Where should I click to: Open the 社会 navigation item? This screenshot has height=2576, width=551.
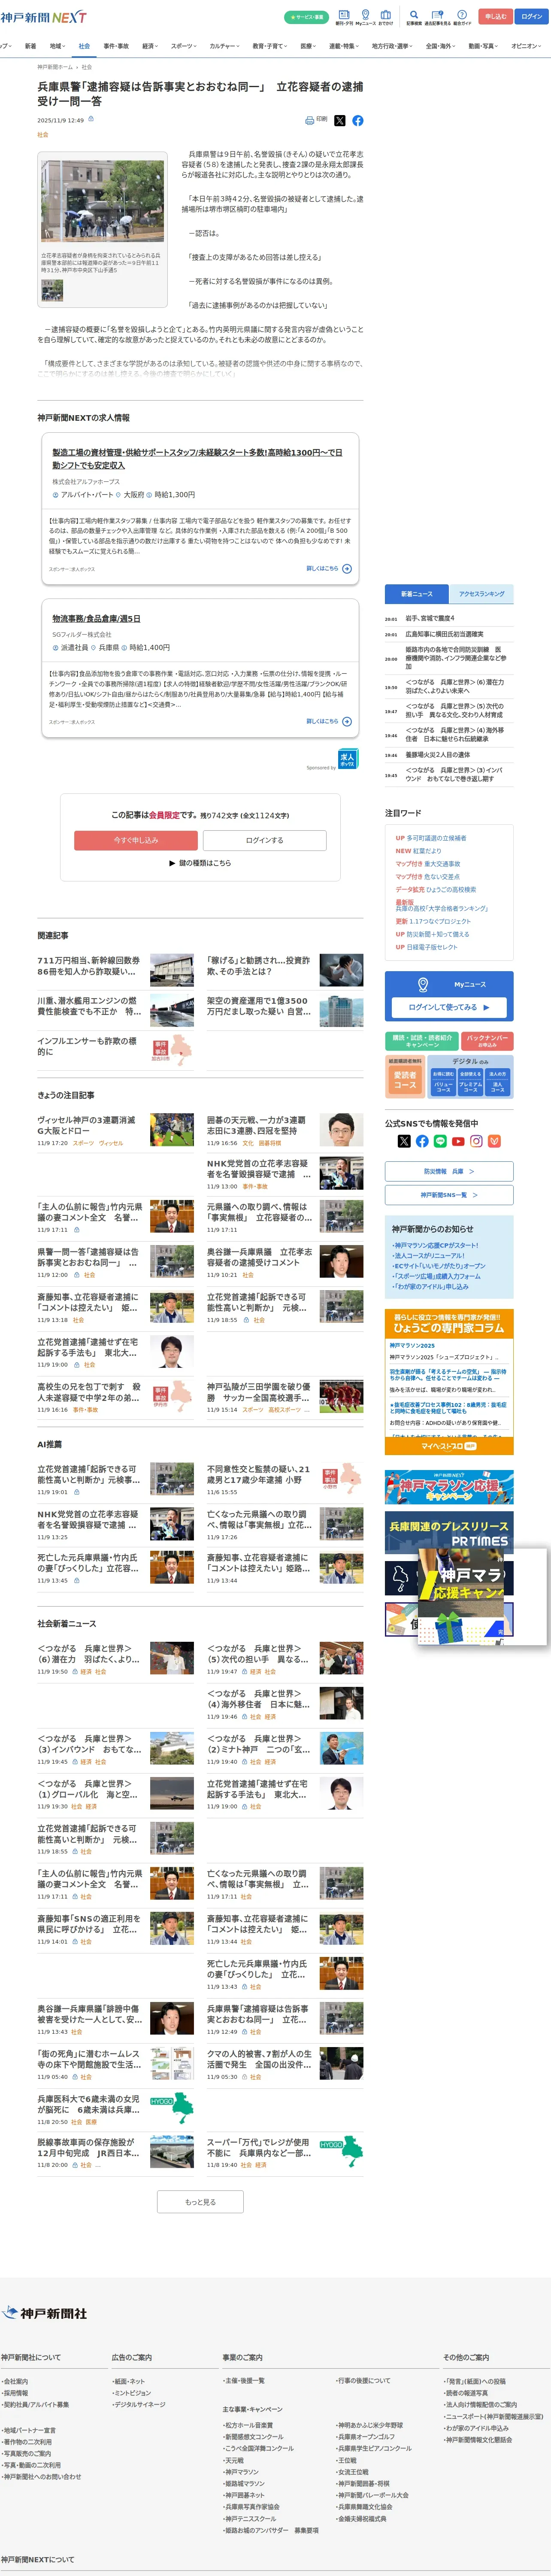click(x=84, y=46)
